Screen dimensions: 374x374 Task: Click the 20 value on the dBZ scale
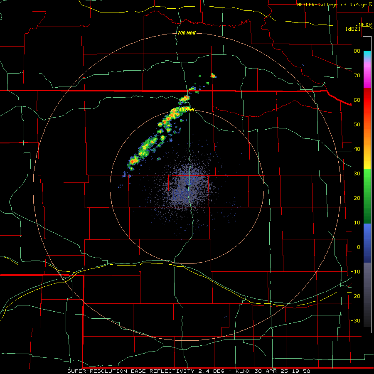(357, 198)
